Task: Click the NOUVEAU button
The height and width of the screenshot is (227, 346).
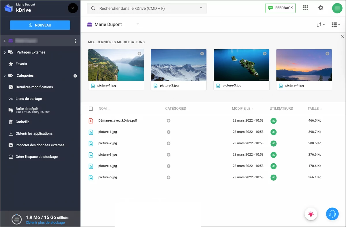Action: pos(40,25)
